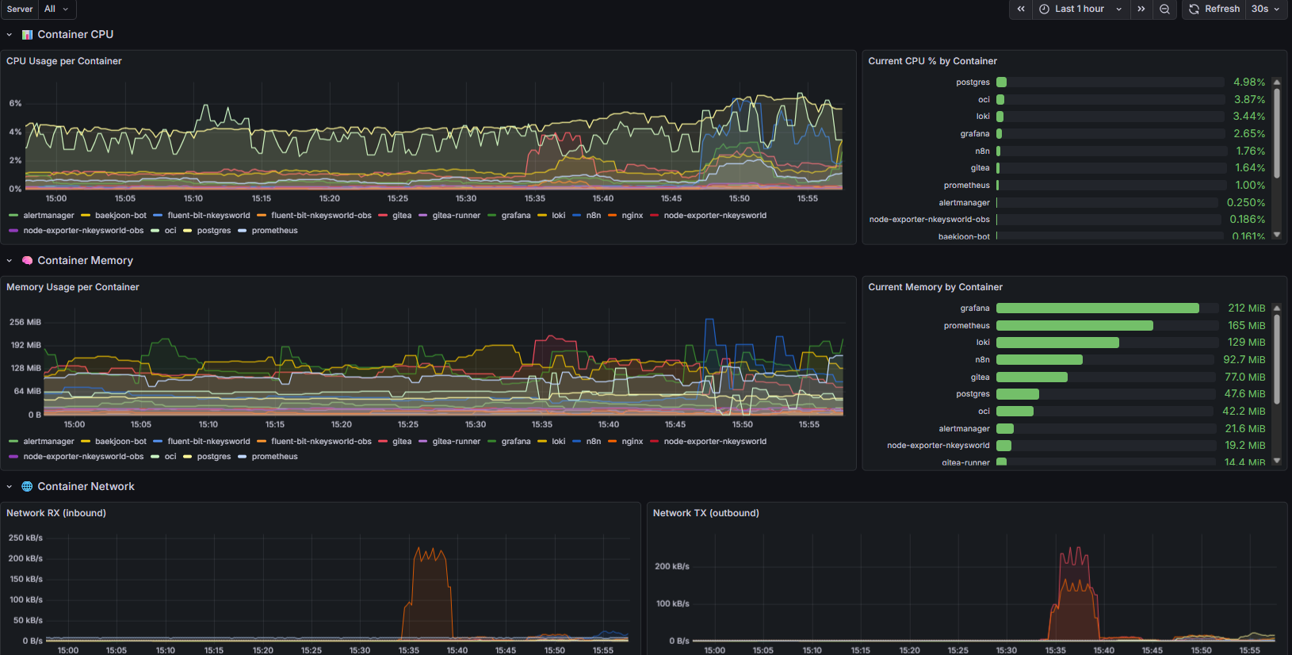Open the Server variable All dropdown
Image resolution: width=1292 pixels, height=655 pixels.
(56, 9)
